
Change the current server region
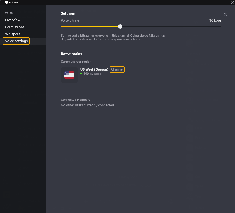pos(117,69)
